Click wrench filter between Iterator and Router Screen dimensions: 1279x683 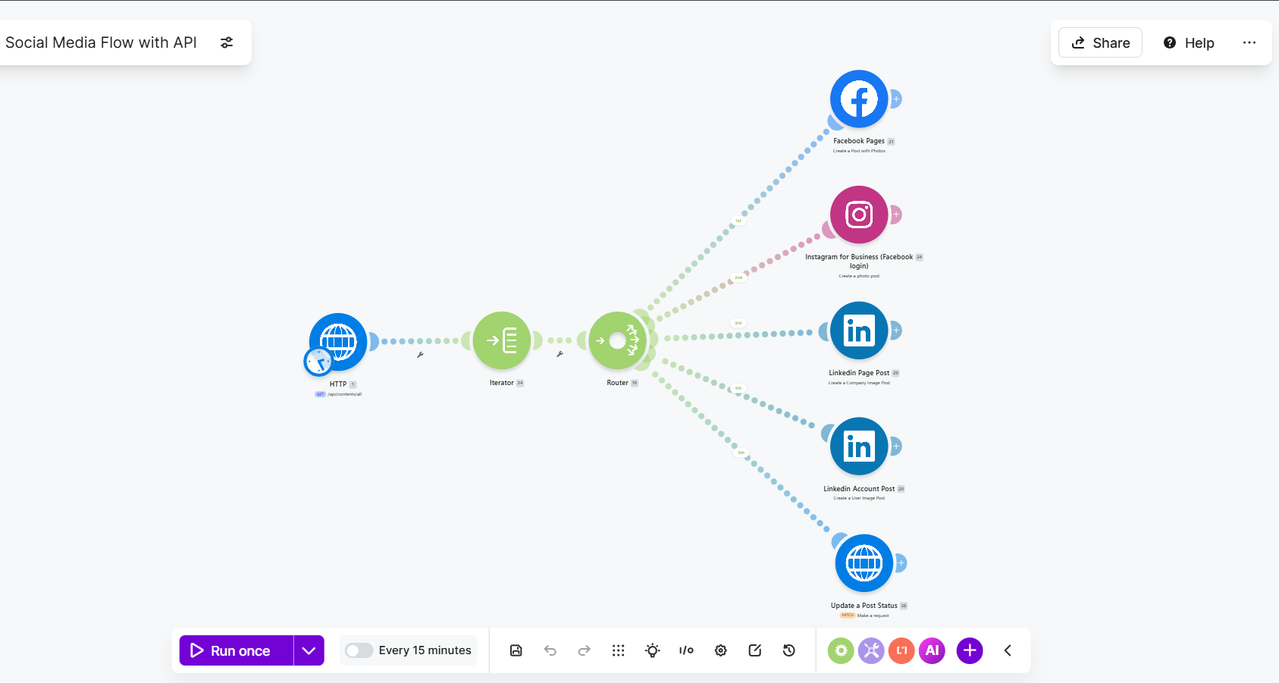coord(560,354)
